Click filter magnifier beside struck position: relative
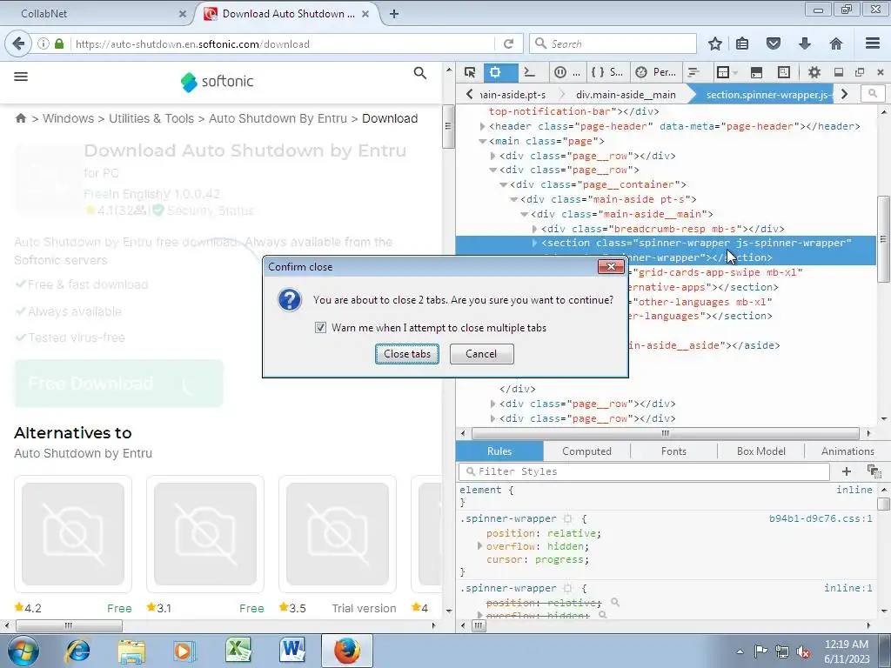This screenshot has width=891, height=668. 615,602
